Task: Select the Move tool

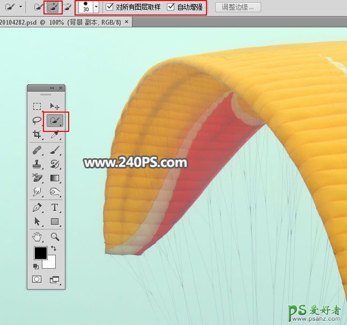Action: [x=55, y=106]
